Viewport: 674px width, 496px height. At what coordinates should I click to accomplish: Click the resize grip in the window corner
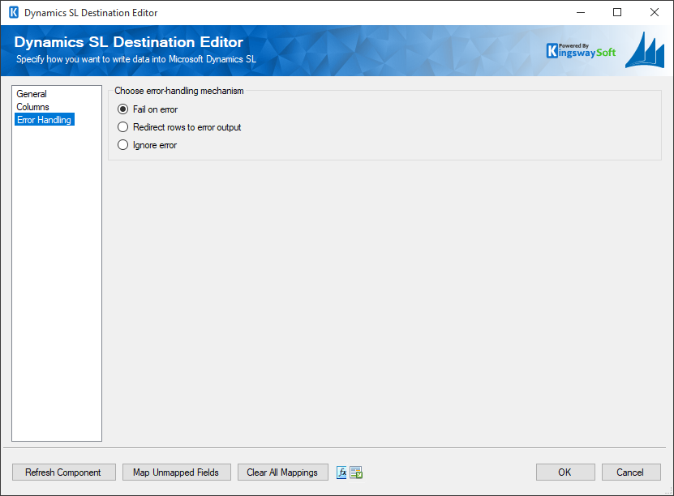(x=668, y=491)
